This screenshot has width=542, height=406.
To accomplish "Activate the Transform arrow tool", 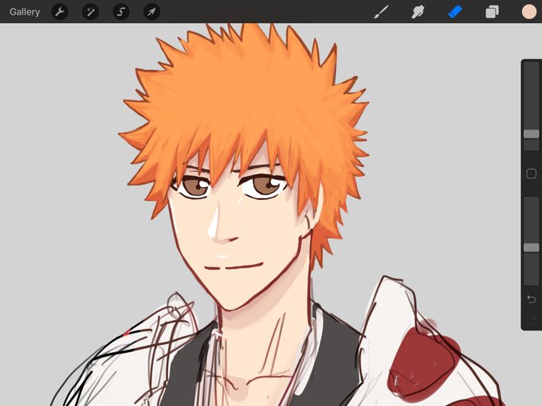I will [151, 12].
